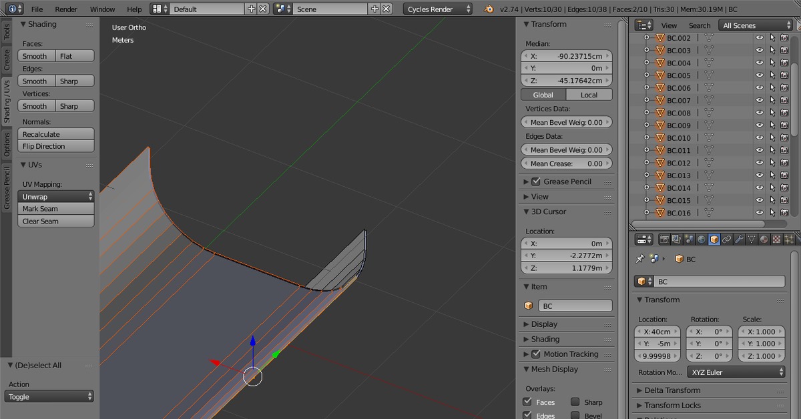Toggle restrict-select cursor for BC.004
Viewport: 801px width, 419px height.
pyautogui.click(x=772, y=63)
